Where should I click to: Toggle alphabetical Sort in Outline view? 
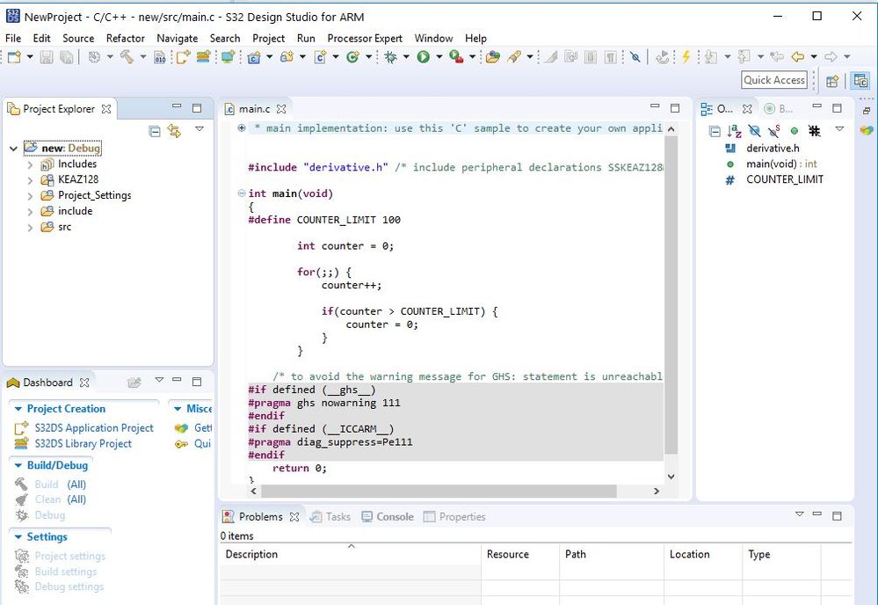pyautogui.click(x=734, y=131)
